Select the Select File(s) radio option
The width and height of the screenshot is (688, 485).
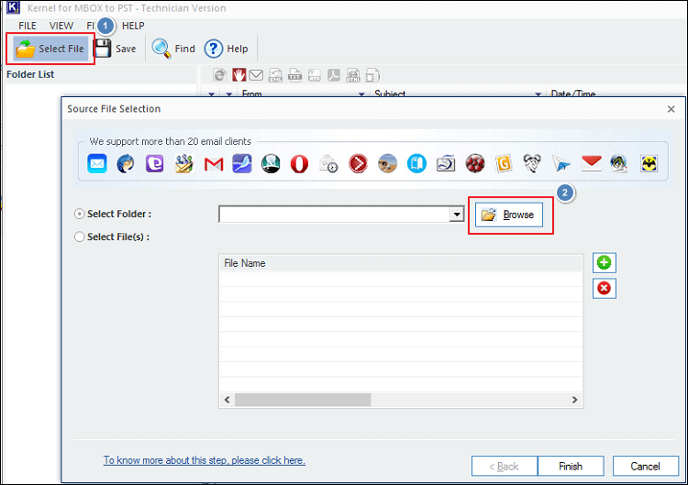click(x=80, y=237)
